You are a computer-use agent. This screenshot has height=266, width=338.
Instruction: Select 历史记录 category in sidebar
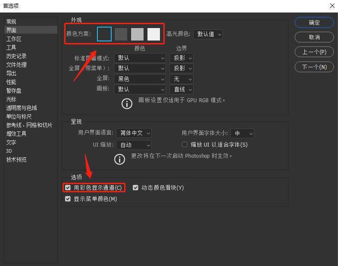[x=31, y=56]
